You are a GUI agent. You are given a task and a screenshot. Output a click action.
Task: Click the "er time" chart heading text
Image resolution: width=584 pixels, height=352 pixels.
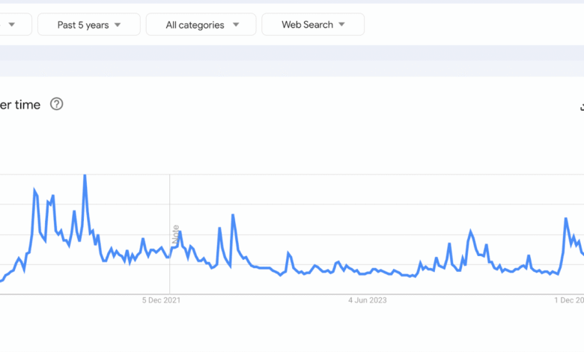[x=20, y=105]
